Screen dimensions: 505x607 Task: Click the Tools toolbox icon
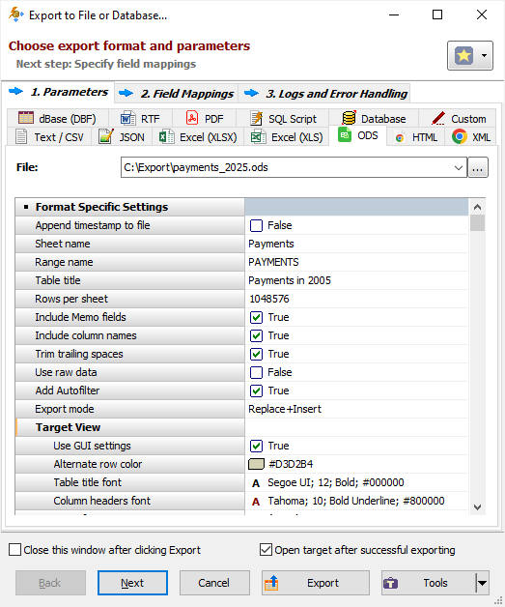[x=390, y=583]
